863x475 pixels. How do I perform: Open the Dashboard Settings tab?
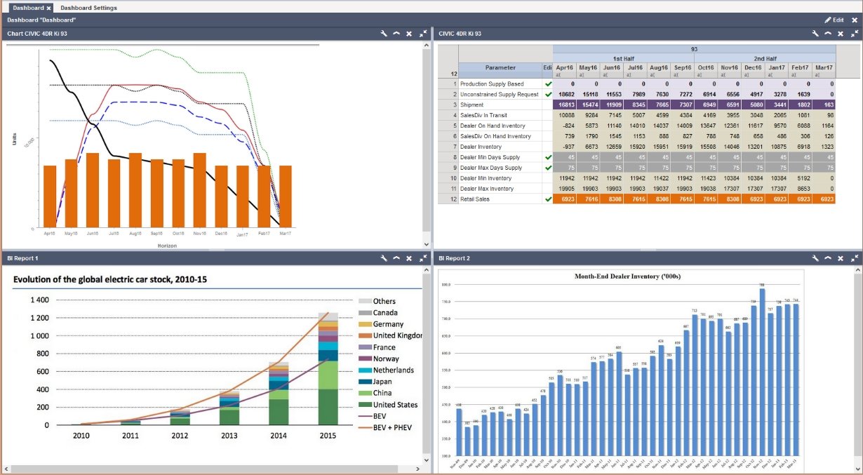[89, 8]
